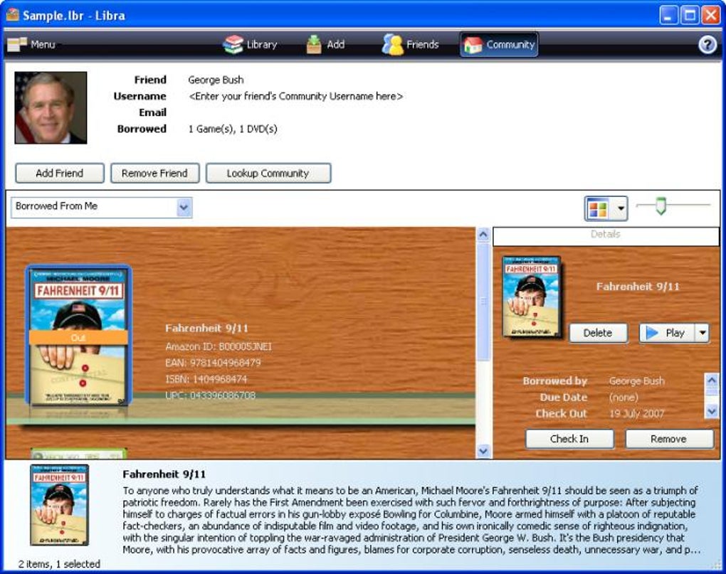Switch to the Friends tab
Image resolution: width=726 pixels, height=574 pixels.
410,44
